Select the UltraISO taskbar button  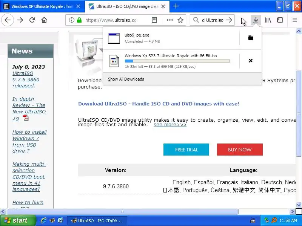pos(97,221)
